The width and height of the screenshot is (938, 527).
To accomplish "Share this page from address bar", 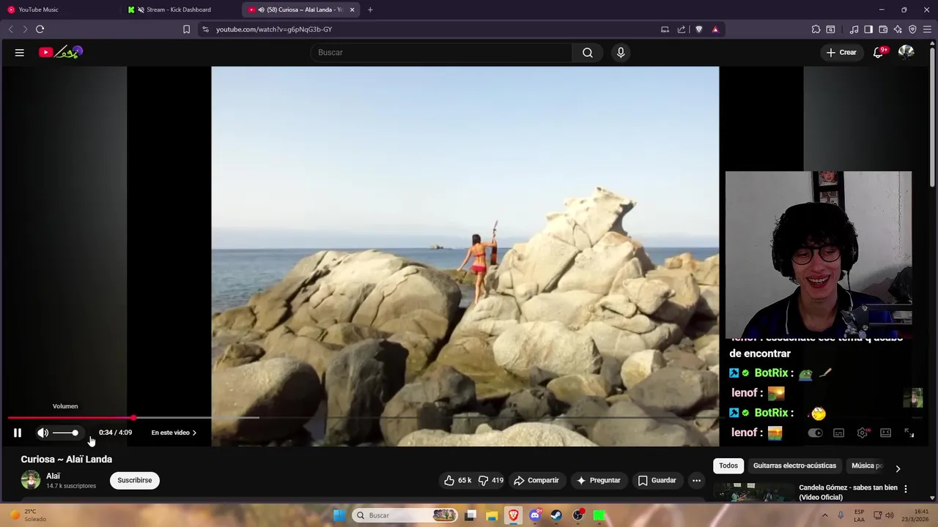I will tap(682, 29).
